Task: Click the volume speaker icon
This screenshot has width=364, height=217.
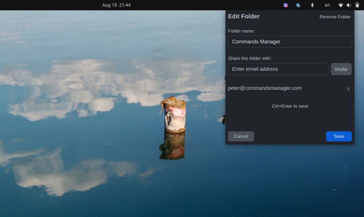Action: click(x=349, y=5)
